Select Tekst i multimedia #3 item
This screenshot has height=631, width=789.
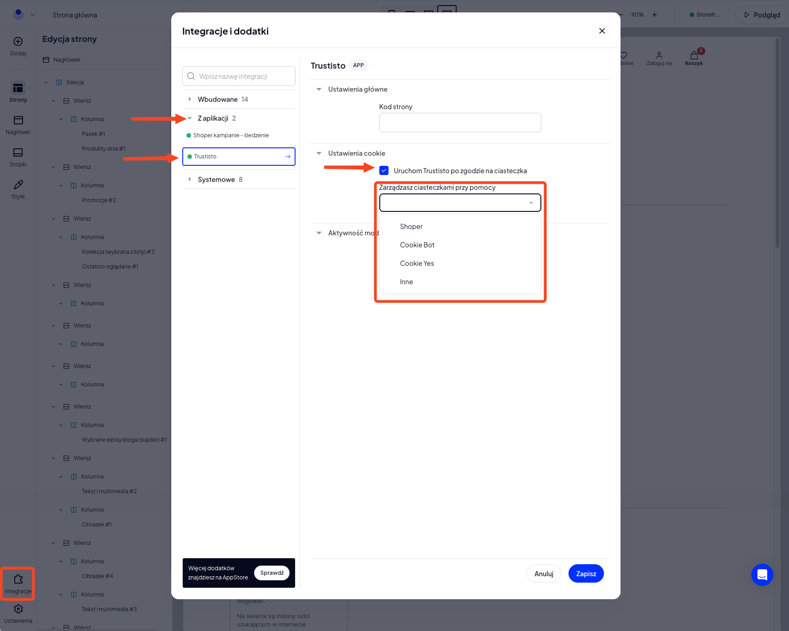pos(109,609)
